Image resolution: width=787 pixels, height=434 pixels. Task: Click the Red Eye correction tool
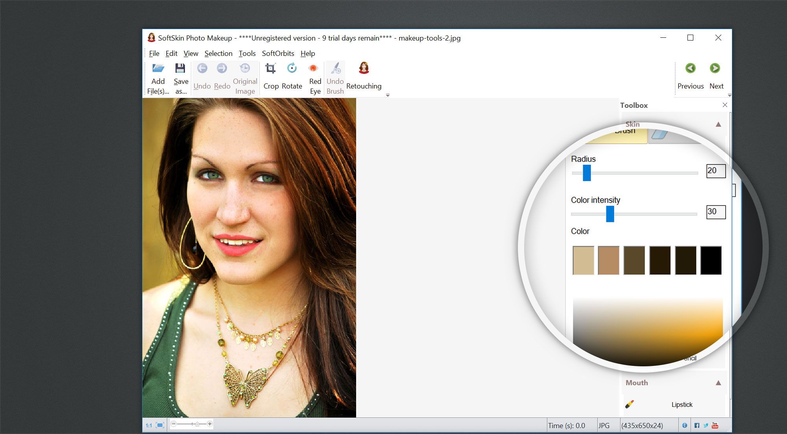[314, 75]
